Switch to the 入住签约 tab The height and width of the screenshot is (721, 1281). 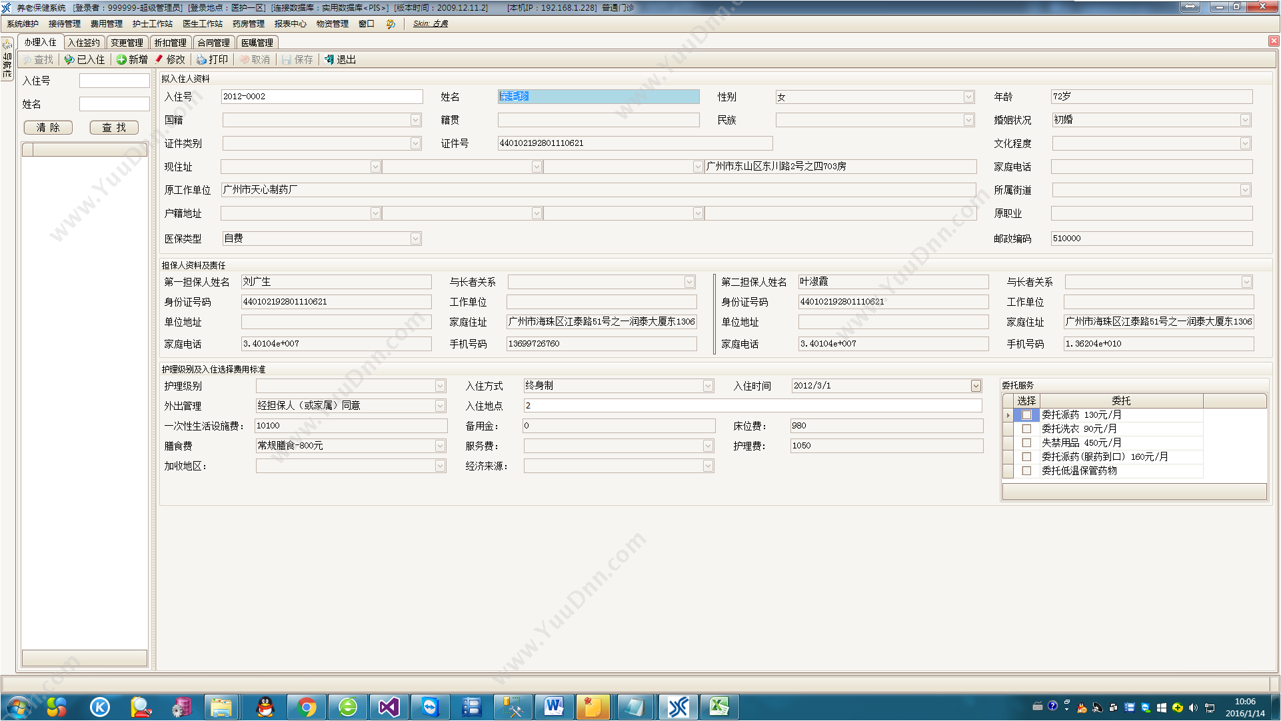[x=84, y=43]
